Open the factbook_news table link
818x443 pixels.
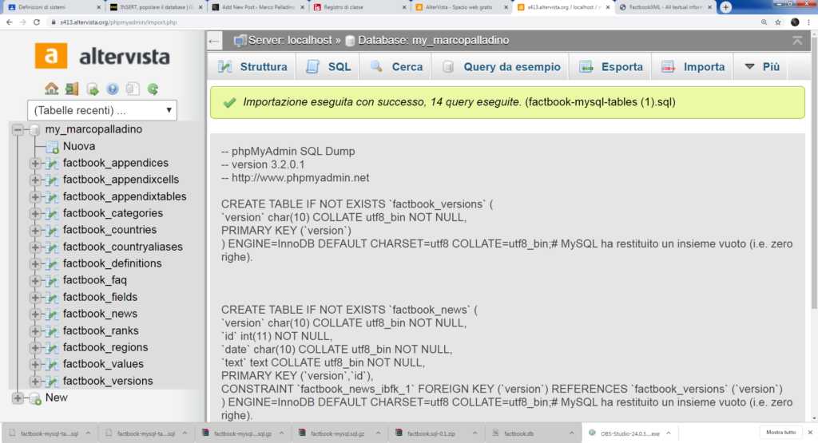100,314
